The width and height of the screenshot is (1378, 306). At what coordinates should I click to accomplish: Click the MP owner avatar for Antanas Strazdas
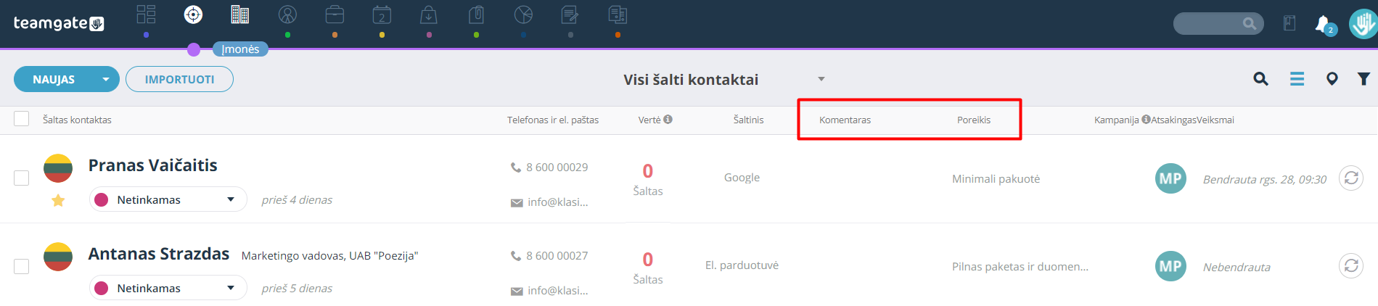1170,266
